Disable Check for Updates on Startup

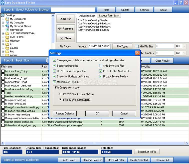54,76
